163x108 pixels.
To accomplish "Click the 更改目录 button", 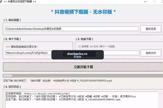I will click(151, 29).
